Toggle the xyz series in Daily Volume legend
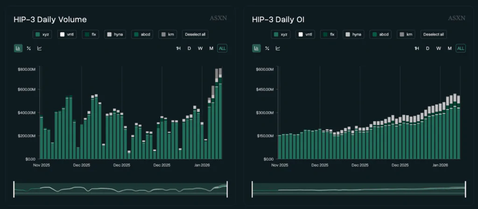478x209 pixels. (42, 34)
